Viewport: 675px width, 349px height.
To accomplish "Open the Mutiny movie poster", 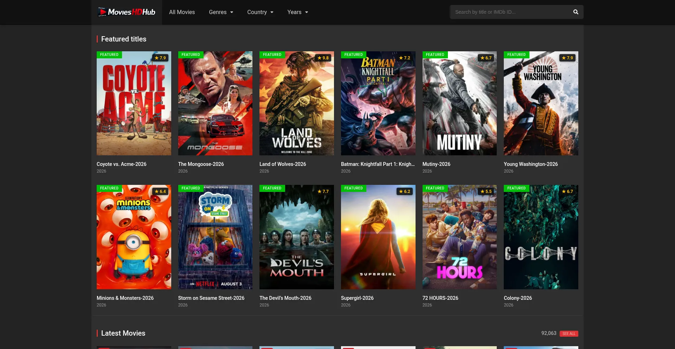I will [459, 103].
